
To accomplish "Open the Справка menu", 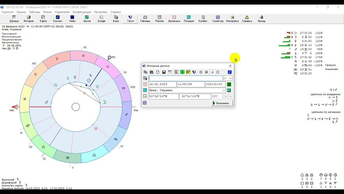I will [x=116, y=12].
